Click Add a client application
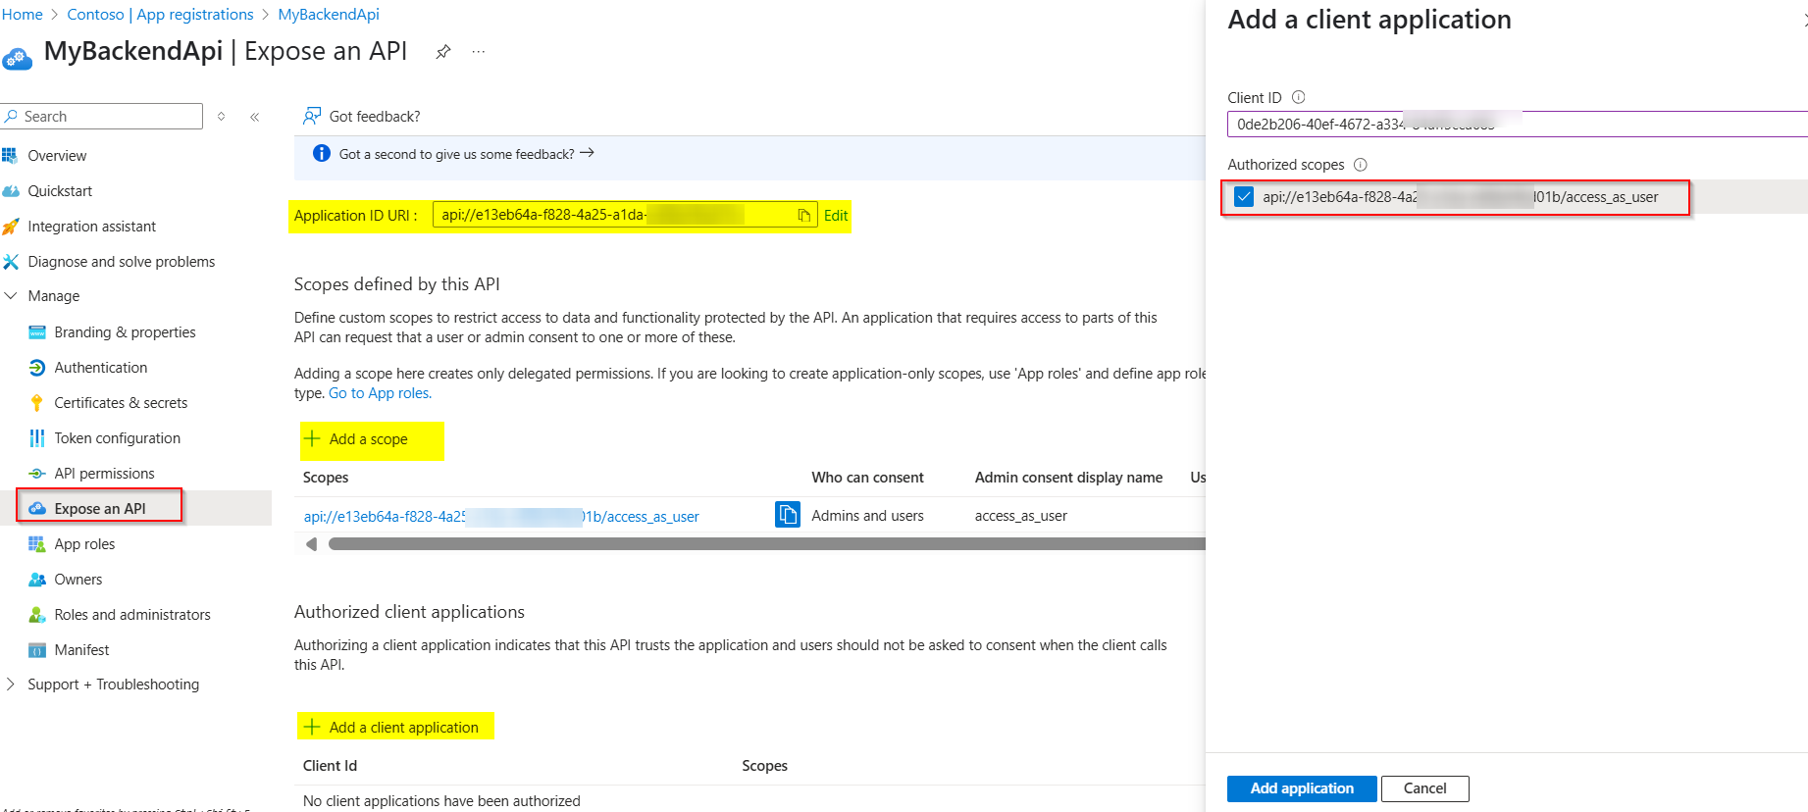Viewport: 1808px width, 812px height. point(391,727)
